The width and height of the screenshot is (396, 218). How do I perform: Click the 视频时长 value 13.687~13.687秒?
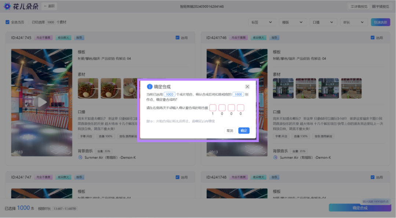pos(65,209)
